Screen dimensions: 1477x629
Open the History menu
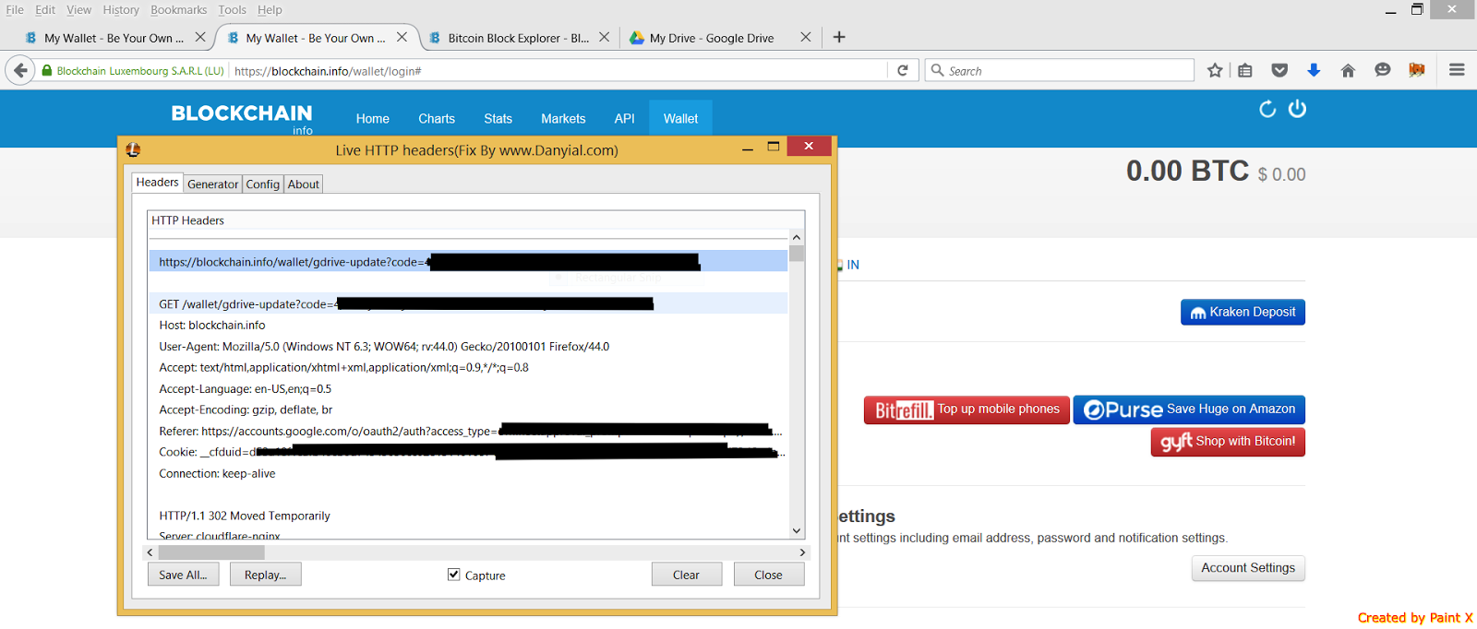point(121,10)
